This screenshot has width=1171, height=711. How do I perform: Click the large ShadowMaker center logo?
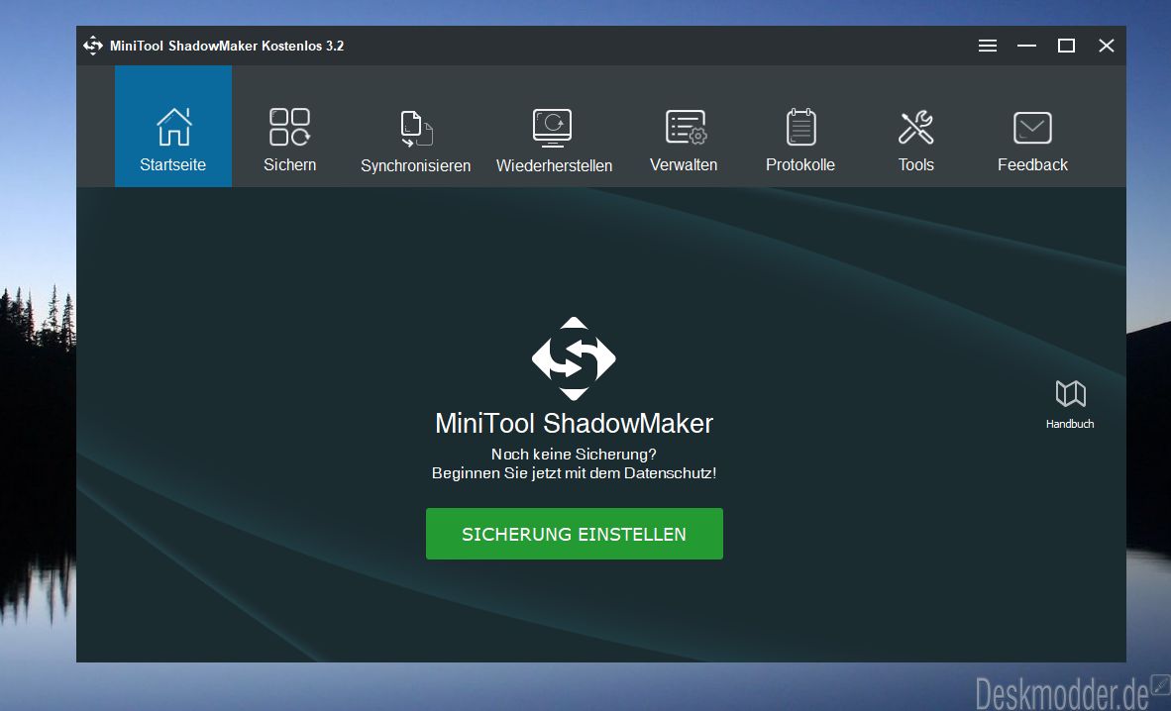tap(574, 358)
